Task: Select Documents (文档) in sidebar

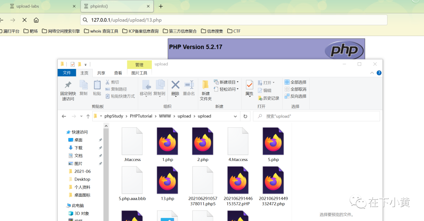Action: (75, 156)
